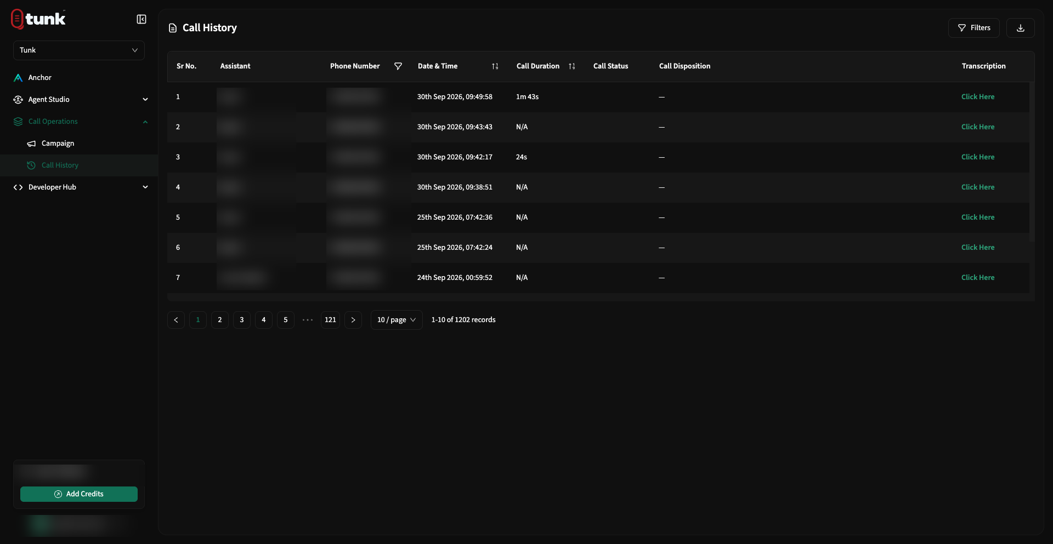
Task: Click the Call Disposition column header
Action: click(x=684, y=66)
